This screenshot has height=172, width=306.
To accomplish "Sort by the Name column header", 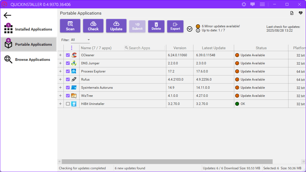I will (96, 48).
